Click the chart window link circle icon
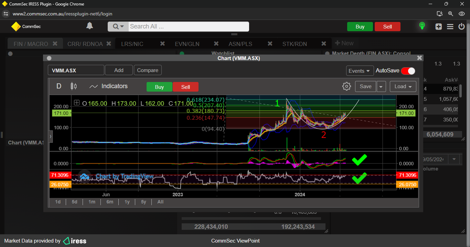Viewport: 470px width, 247px height. point(49,58)
